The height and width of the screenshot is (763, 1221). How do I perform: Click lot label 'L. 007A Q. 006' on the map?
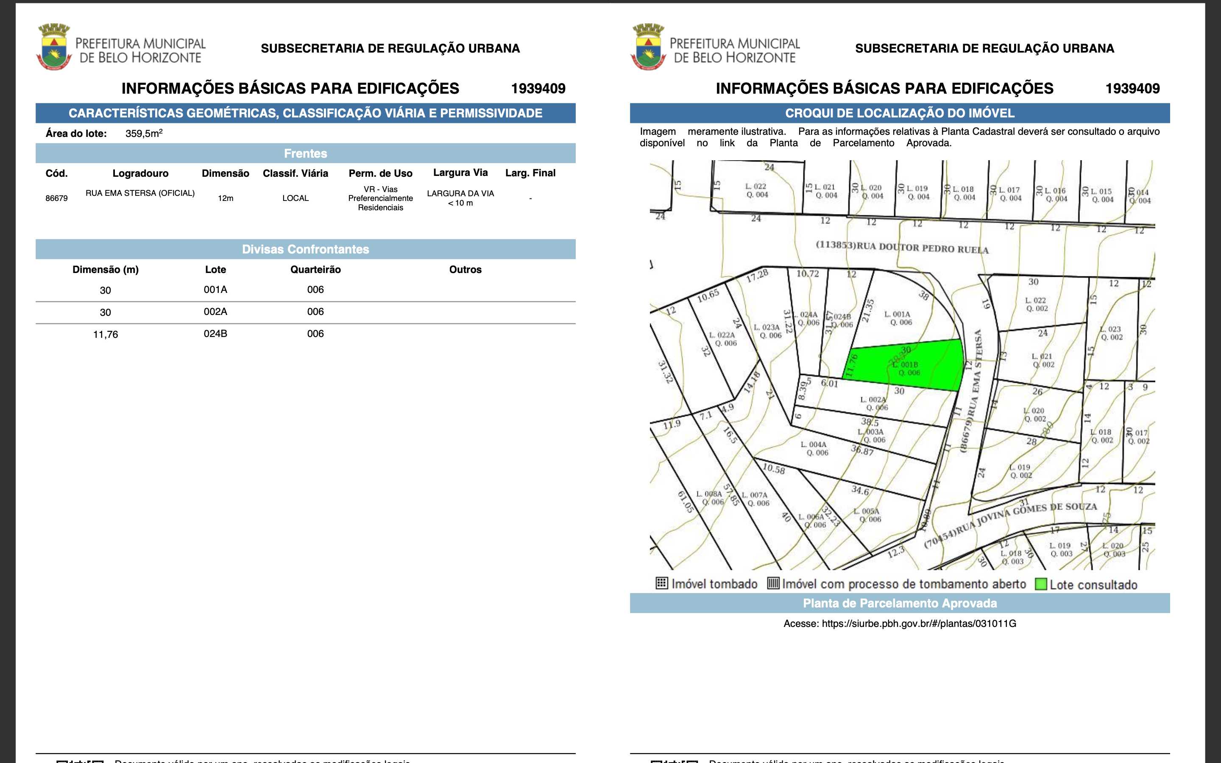pyautogui.click(x=757, y=499)
